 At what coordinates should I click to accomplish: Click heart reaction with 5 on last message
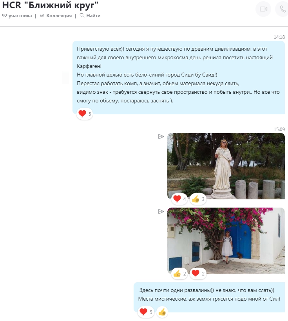tap(146, 312)
